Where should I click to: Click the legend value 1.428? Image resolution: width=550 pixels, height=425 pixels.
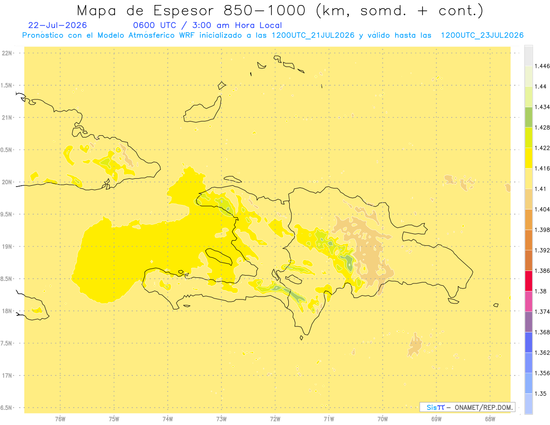(542, 127)
